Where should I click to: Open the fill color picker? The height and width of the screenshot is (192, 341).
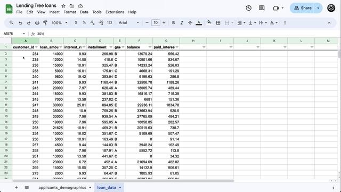209,22
